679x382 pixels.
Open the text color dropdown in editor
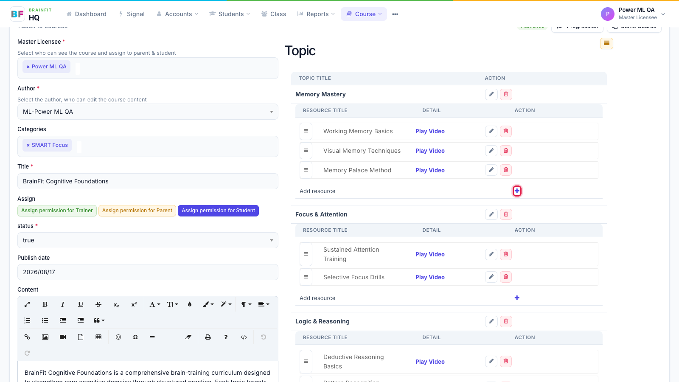click(155, 304)
